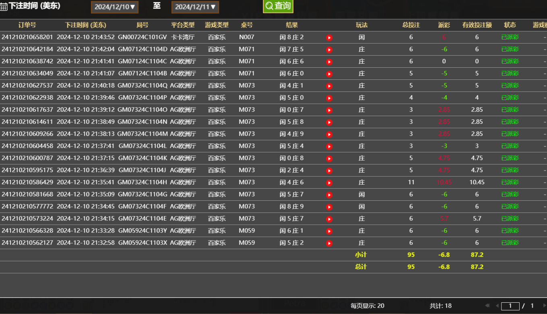Click the 有效投注额 column header
This screenshot has height=314, width=547.
pos(477,25)
